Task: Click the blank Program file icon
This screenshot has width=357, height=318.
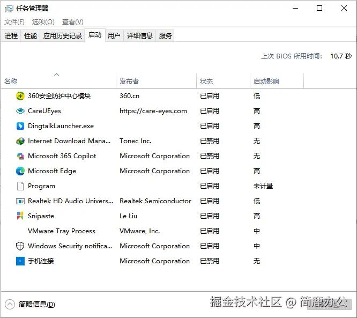Action: (x=20, y=186)
